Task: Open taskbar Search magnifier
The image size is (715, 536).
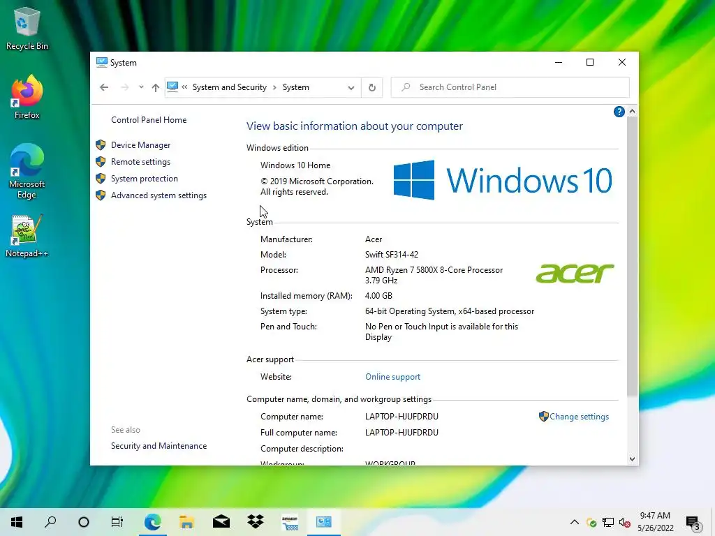Action: click(x=50, y=522)
